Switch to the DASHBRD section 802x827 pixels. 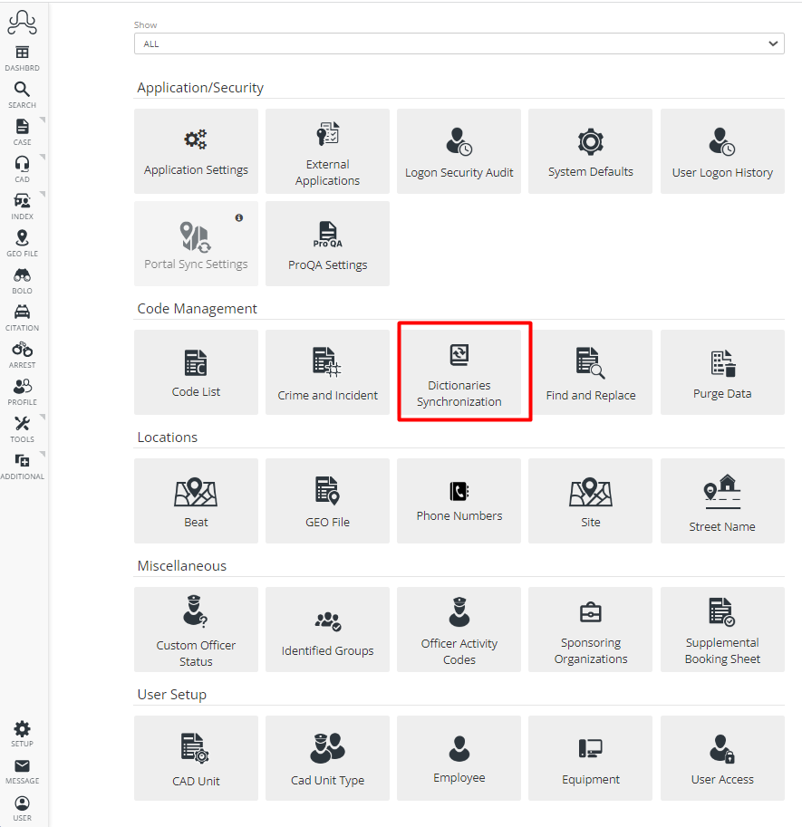pyautogui.click(x=22, y=56)
